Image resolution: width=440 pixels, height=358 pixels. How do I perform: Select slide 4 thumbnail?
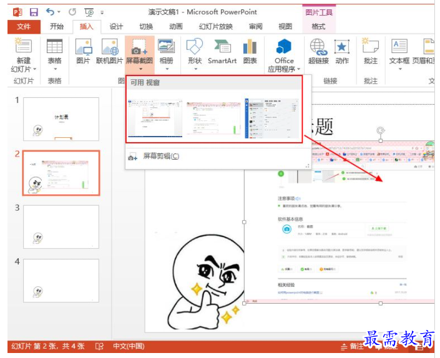pyautogui.click(x=61, y=281)
